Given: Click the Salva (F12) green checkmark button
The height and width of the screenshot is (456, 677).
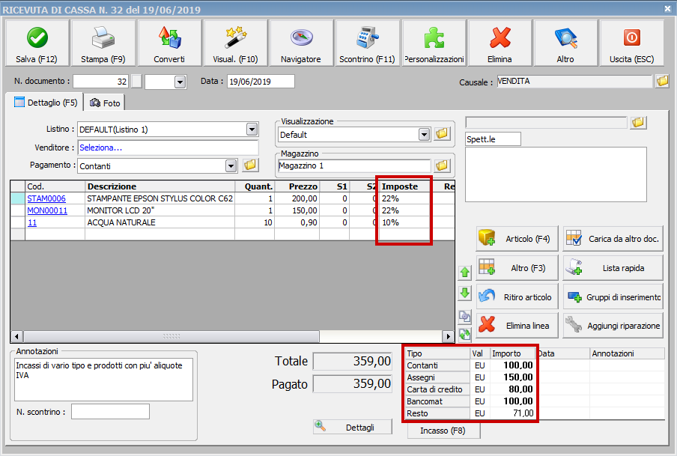Looking at the screenshot, I should click(x=37, y=43).
